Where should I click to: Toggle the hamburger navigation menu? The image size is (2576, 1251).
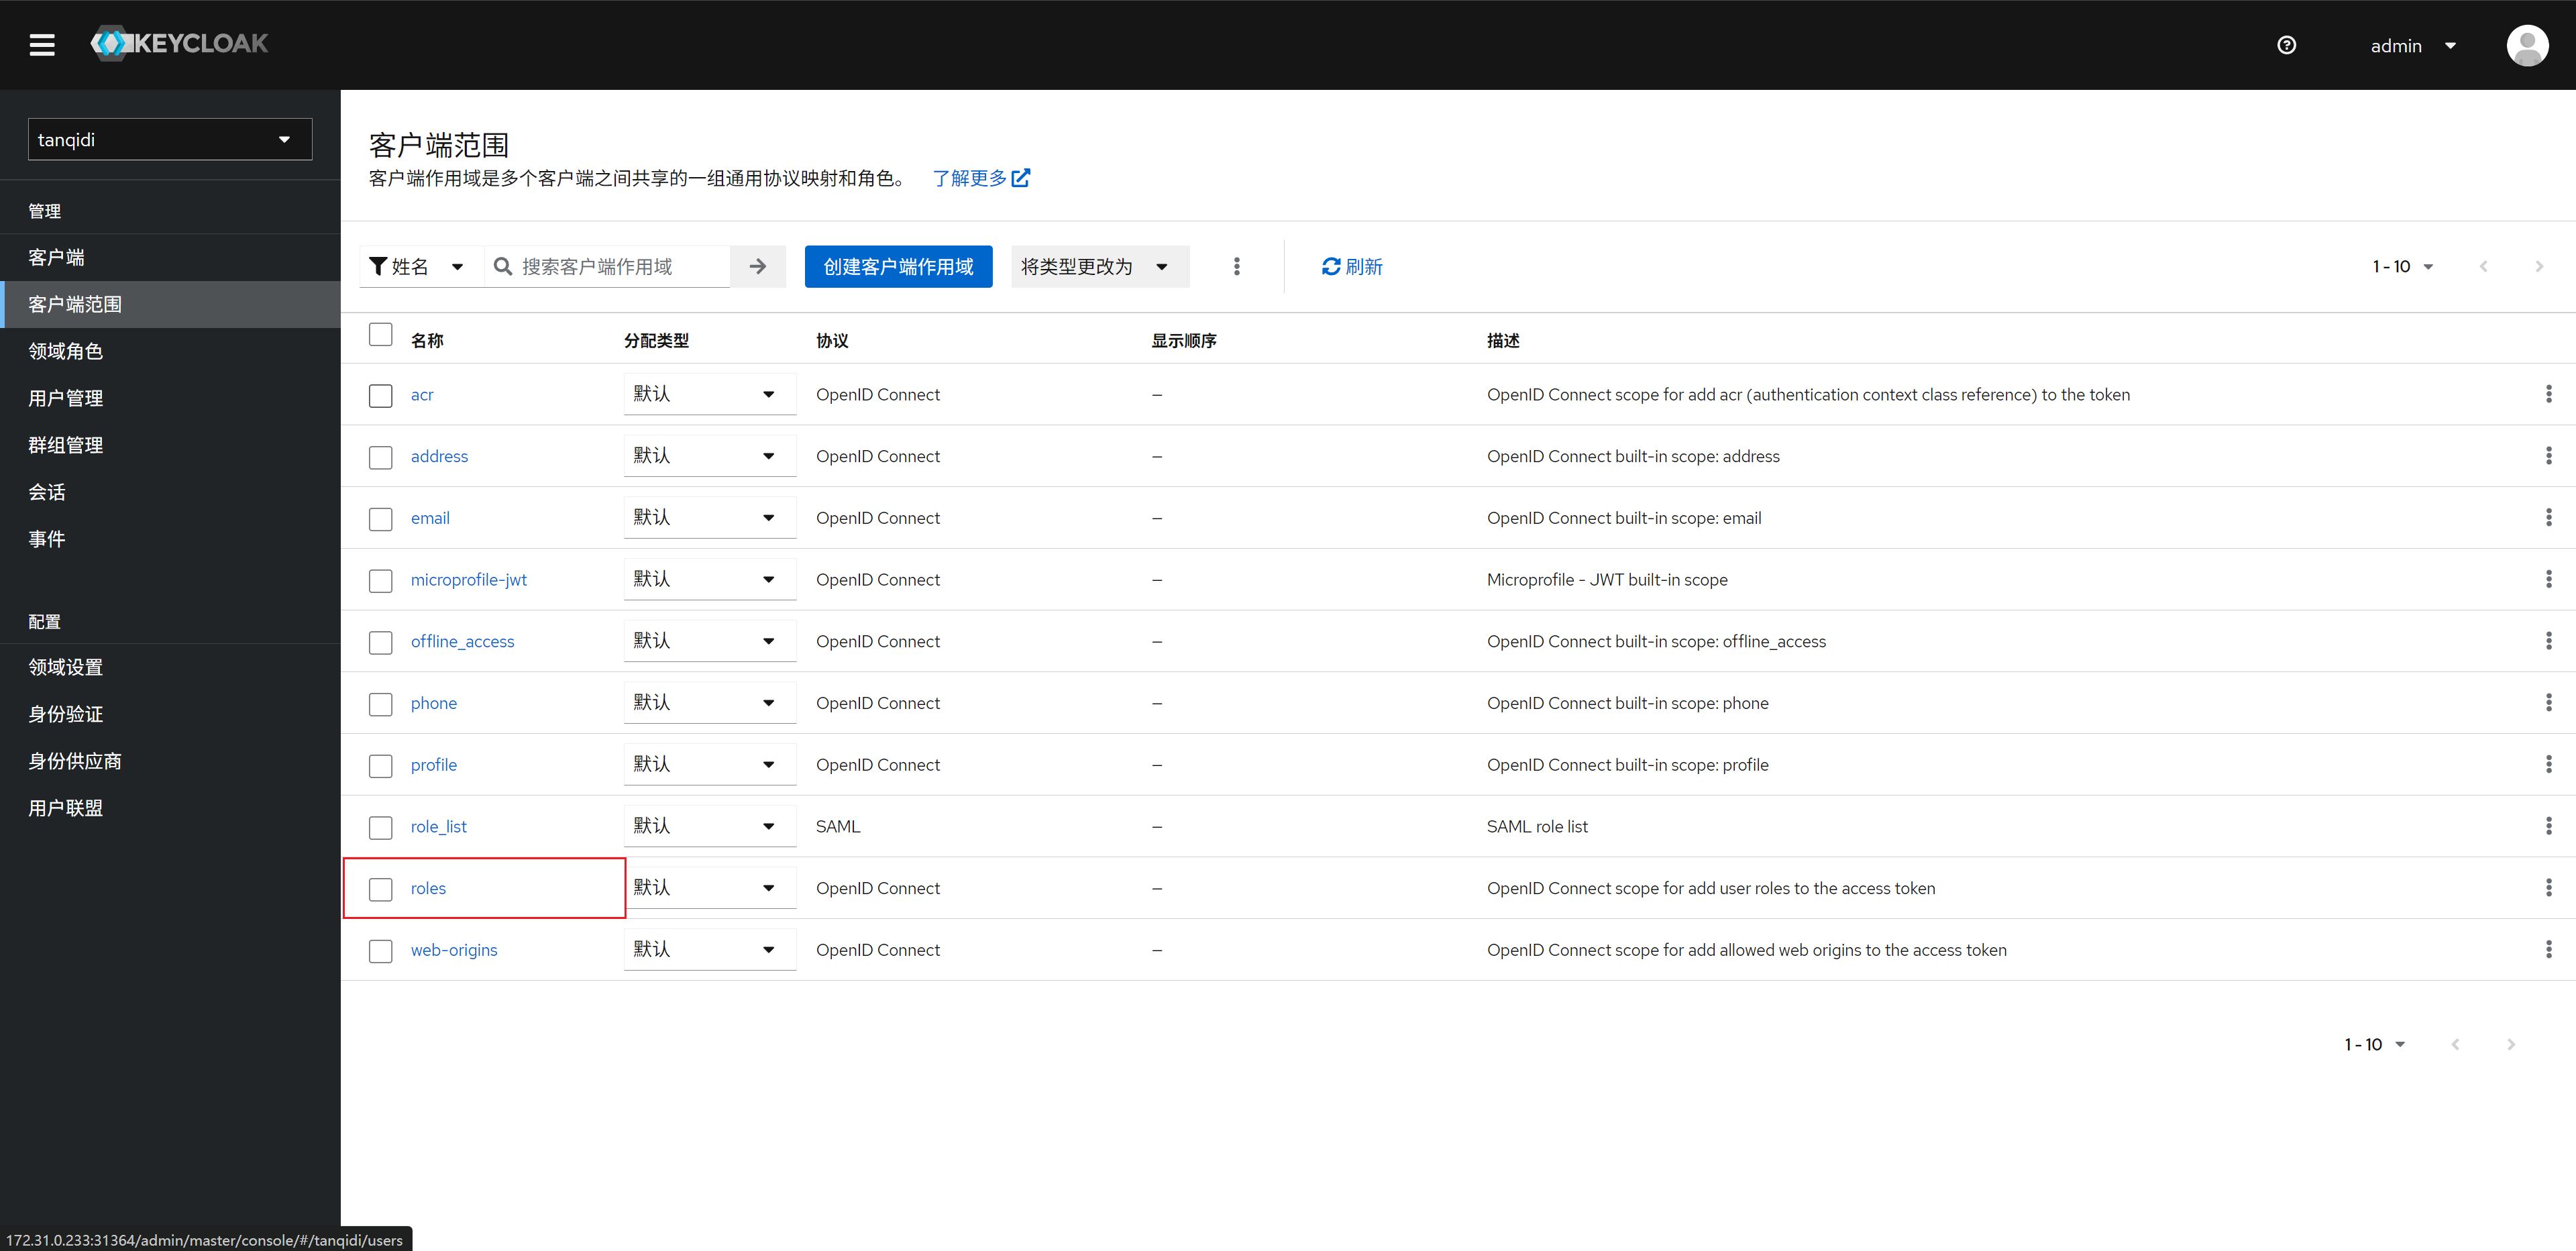42,45
